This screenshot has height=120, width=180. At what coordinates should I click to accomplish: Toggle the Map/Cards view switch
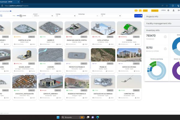(x=19, y=16)
